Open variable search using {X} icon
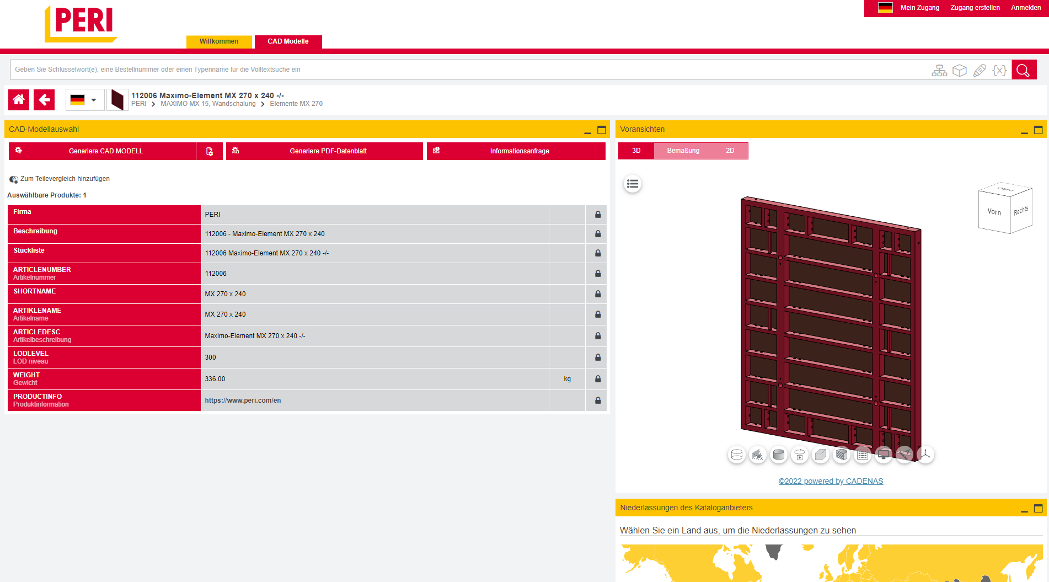This screenshot has width=1049, height=582. pyautogui.click(x=999, y=70)
